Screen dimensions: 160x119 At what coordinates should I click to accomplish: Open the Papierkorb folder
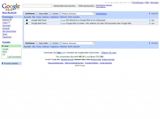[7, 37]
